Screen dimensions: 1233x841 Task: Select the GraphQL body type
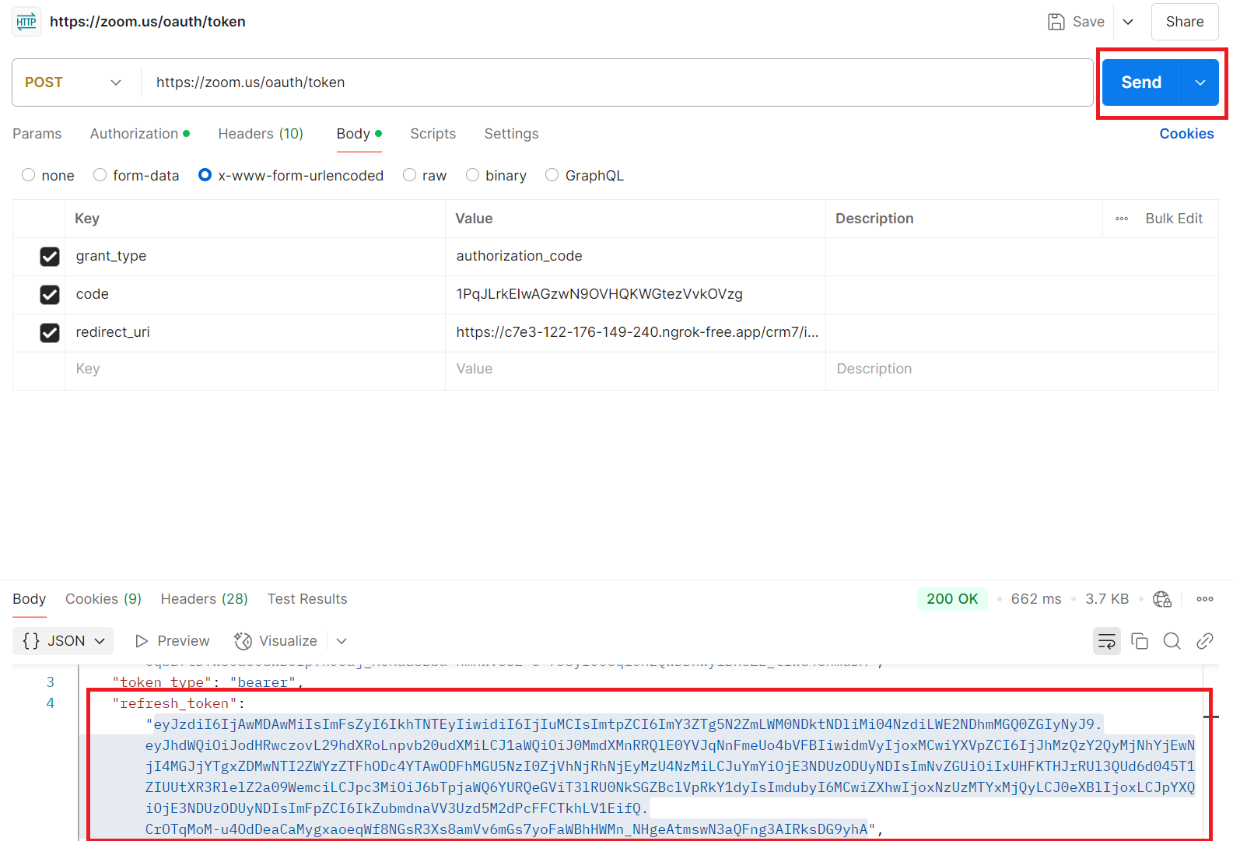point(552,175)
